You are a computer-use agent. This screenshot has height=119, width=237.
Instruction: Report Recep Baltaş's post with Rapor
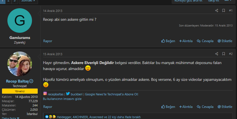tap(48, 107)
